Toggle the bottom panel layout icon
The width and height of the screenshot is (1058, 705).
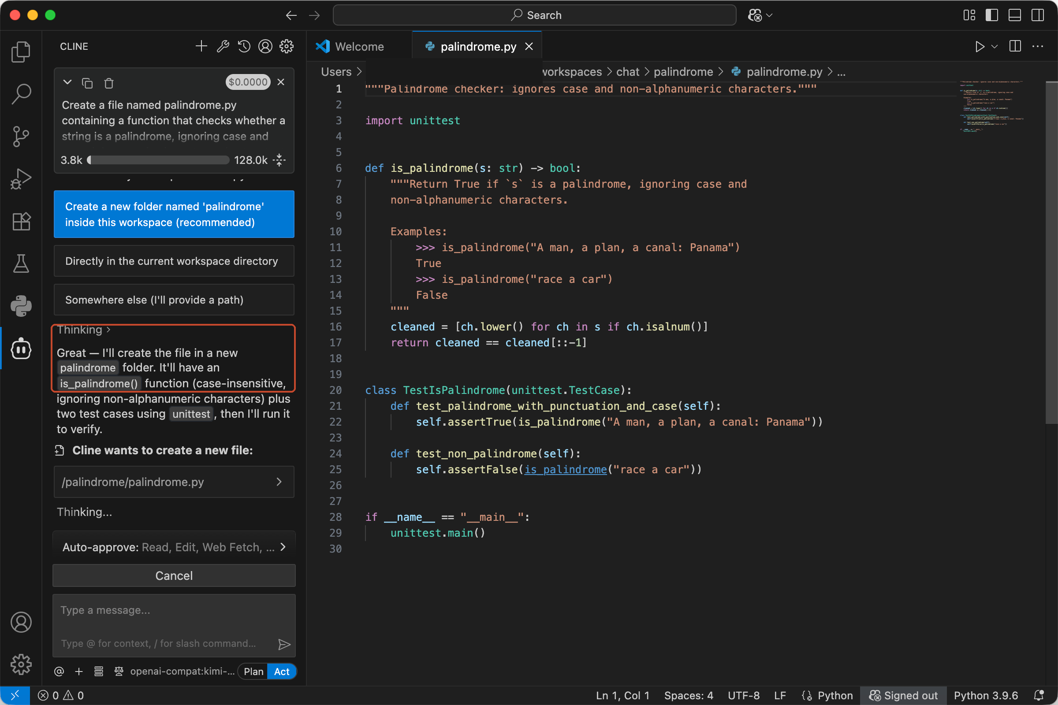[1014, 15]
